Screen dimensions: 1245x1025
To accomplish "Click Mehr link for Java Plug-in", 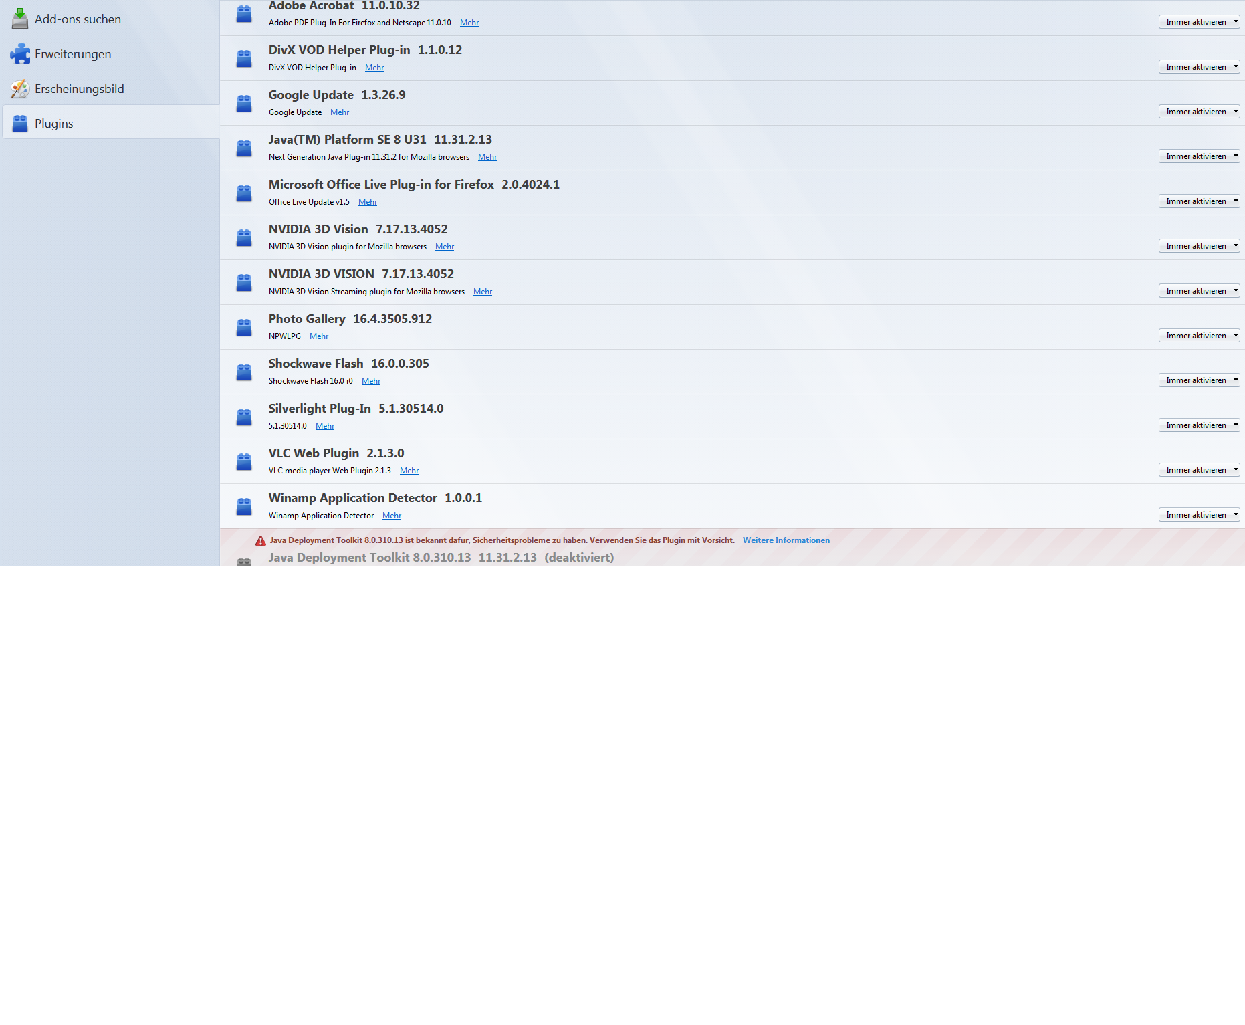I will (487, 157).
